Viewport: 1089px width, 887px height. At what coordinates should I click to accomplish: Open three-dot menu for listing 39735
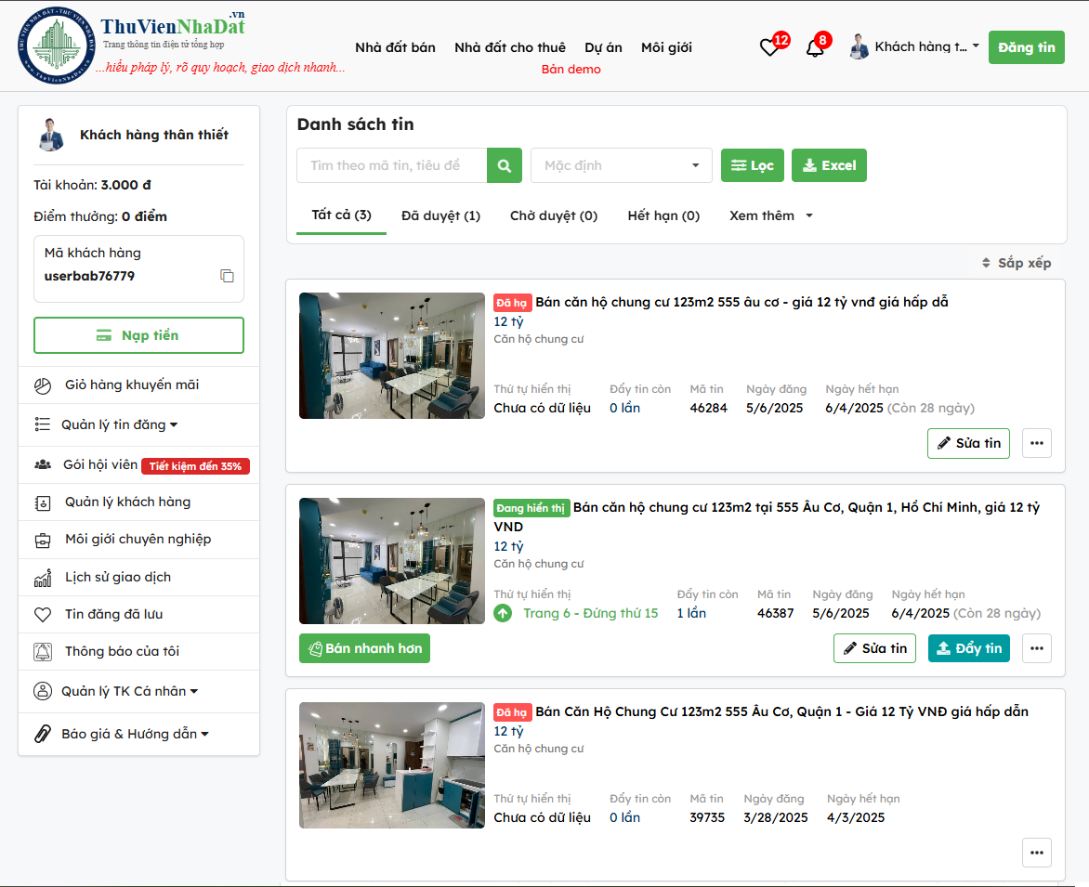1036,852
